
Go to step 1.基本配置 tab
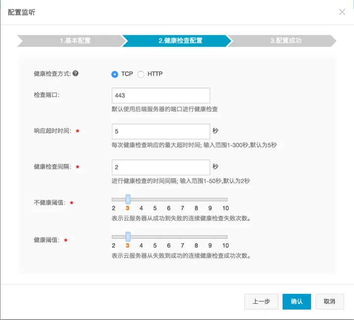[x=69, y=41]
